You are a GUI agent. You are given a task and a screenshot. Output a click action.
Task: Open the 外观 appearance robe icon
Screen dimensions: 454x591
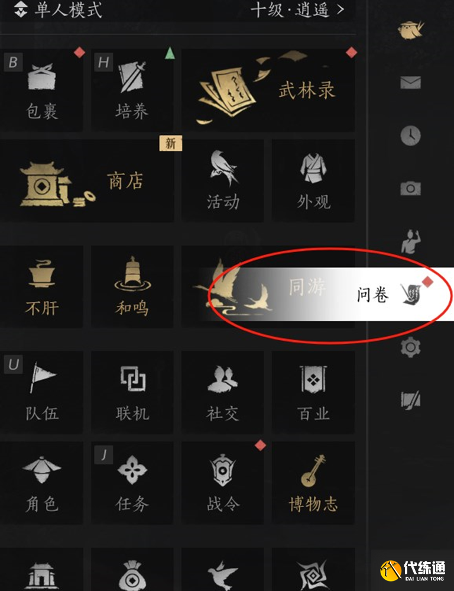(x=313, y=180)
